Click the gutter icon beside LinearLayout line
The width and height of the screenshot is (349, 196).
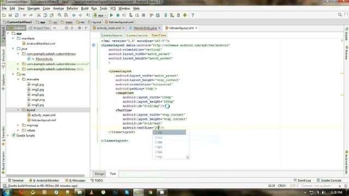click(x=94, y=45)
